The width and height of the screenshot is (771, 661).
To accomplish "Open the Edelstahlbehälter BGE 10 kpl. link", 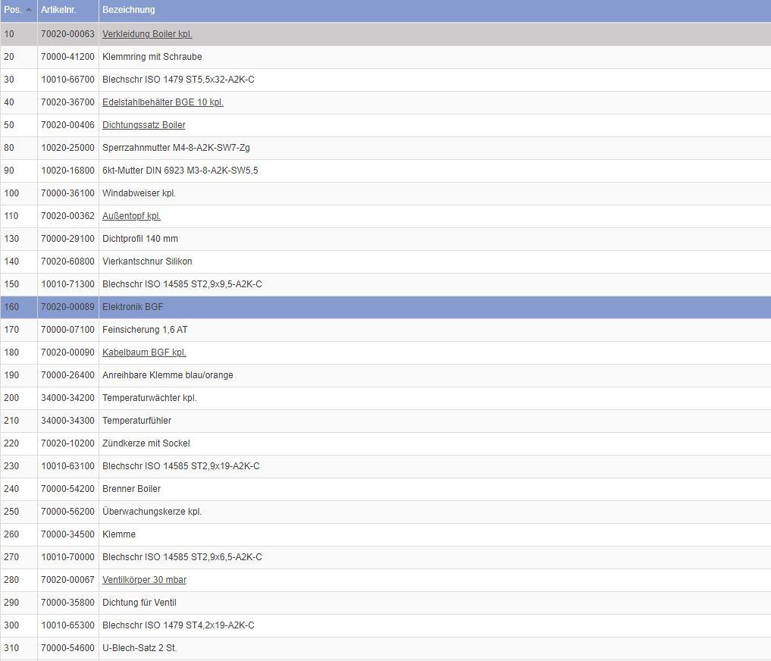I will [x=162, y=102].
